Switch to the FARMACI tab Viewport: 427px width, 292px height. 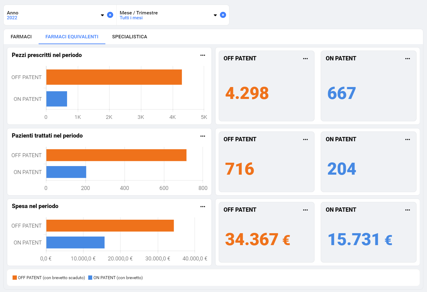tap(21, 37)
